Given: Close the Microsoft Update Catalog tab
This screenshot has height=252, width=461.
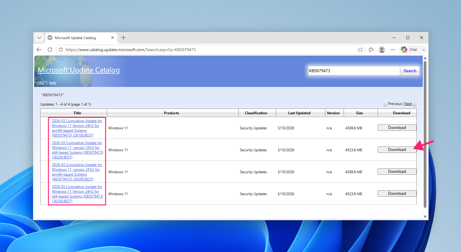Looking at the screenshot, I should pyautogui.click(x=113, y=38).
